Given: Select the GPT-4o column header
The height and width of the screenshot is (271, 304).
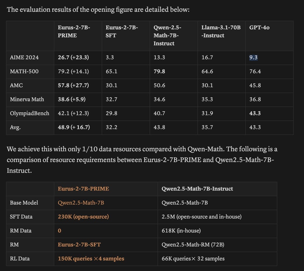Looking at the screenshot, I should 259,28.
